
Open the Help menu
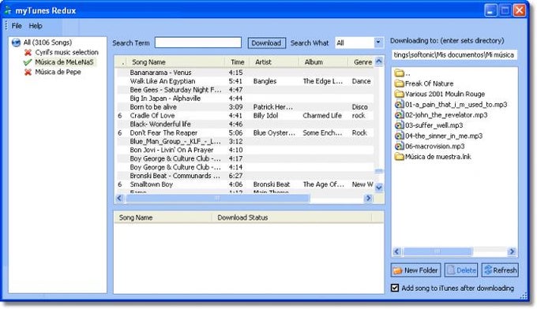click(x=36, y=26)
